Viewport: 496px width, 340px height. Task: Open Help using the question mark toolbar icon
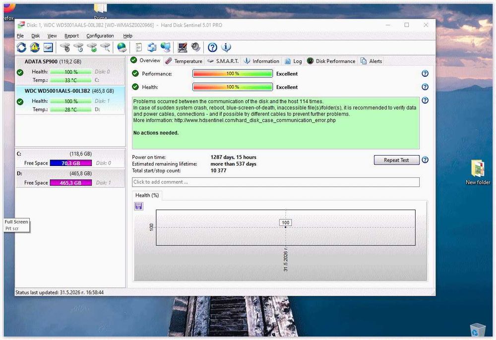tap(212, 48)
